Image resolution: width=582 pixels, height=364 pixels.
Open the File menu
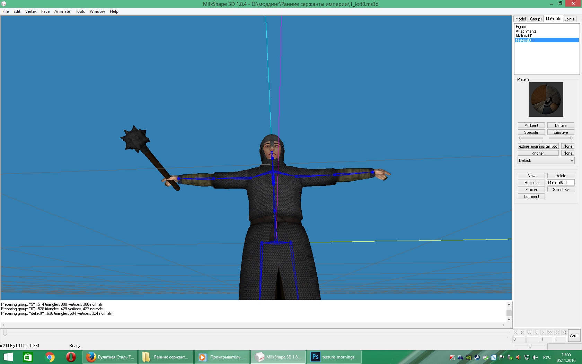click(6, 11)
